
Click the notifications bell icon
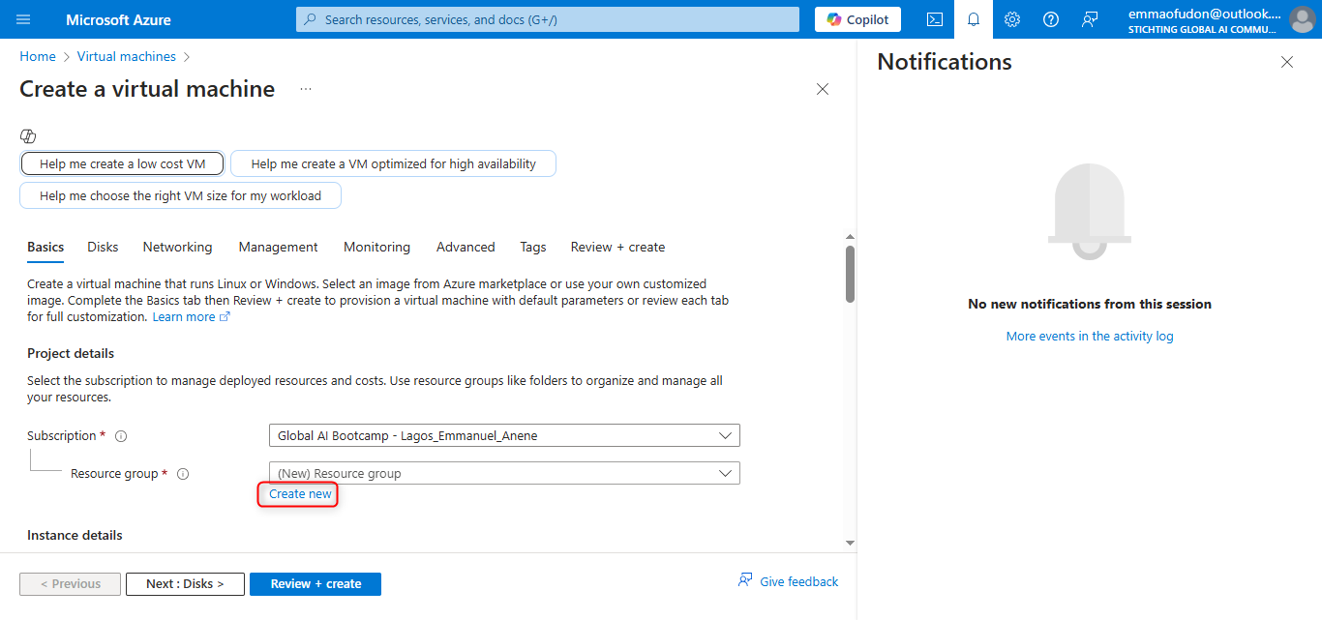coord(974,19)
